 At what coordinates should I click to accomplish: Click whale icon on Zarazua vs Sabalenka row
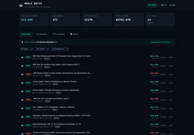[22, 91]
